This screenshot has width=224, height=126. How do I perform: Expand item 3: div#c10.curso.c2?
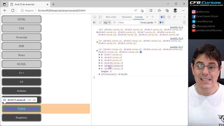(99, 63)
